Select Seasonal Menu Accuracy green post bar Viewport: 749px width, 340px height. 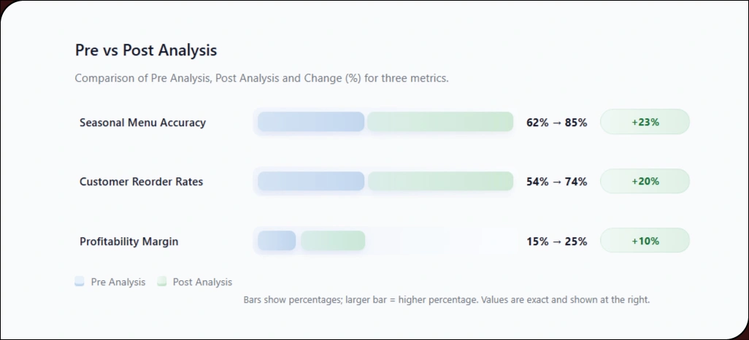[440, 122]
